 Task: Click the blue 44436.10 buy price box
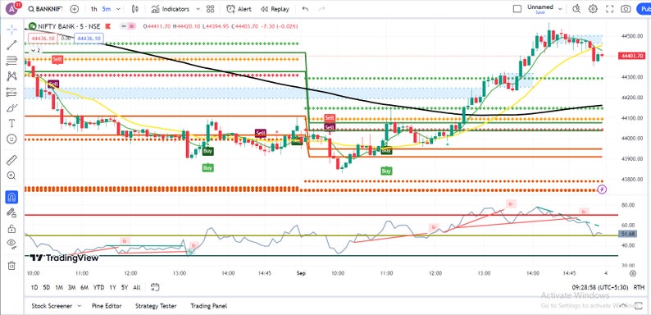(x=89, y=39)
